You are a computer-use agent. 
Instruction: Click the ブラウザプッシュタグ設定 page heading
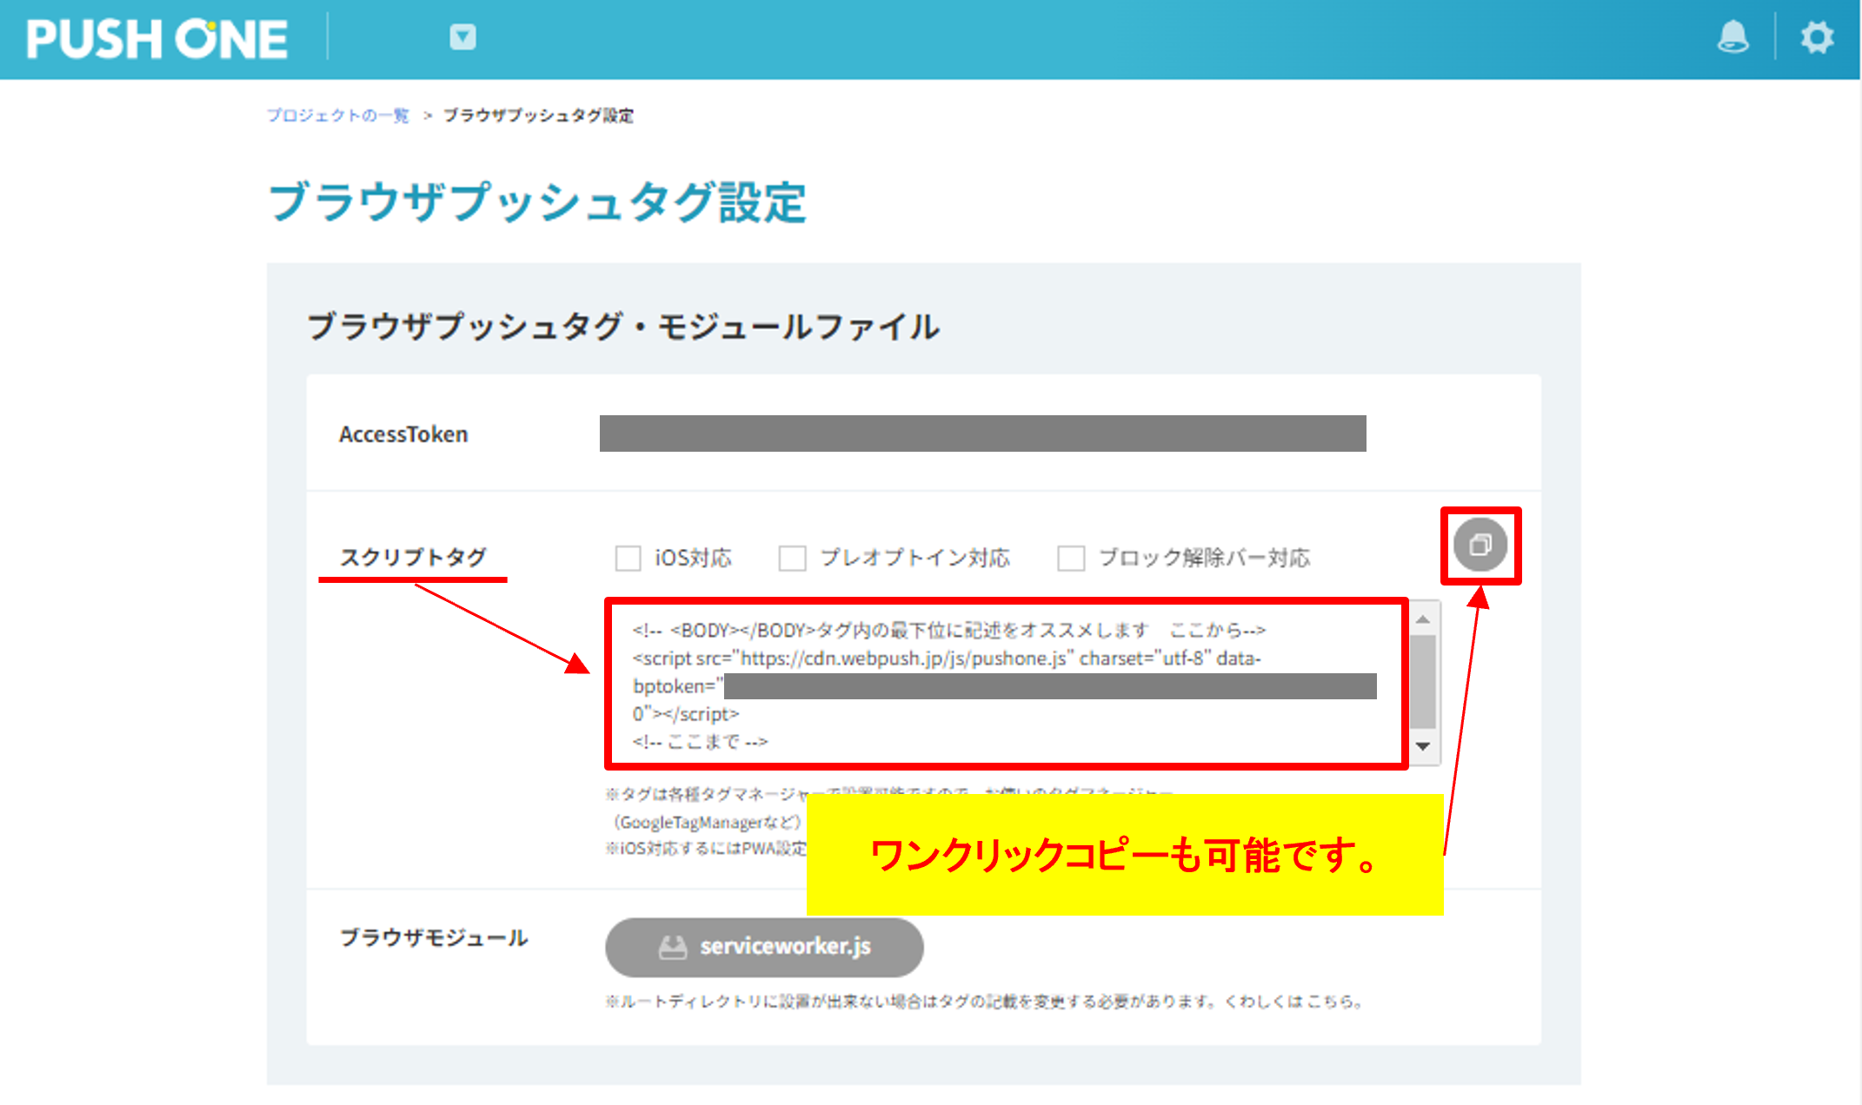coord(536,202)
